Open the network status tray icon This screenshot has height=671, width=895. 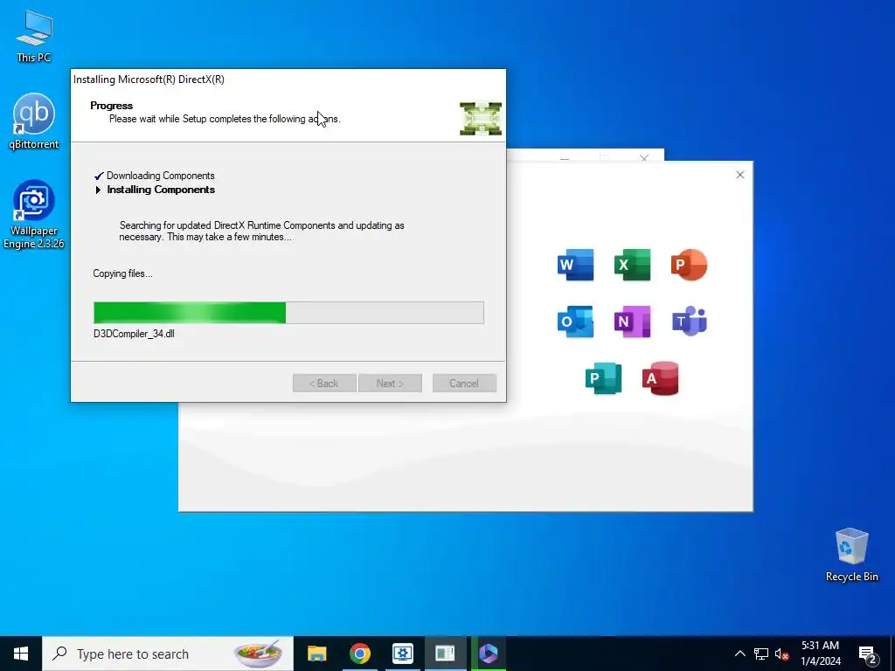(761, 654)
